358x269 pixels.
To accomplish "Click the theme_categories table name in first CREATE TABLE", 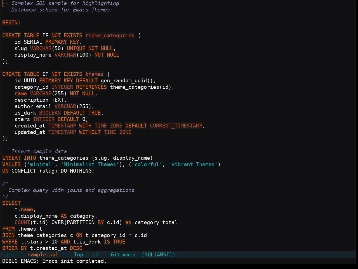I will pos(110,36).
